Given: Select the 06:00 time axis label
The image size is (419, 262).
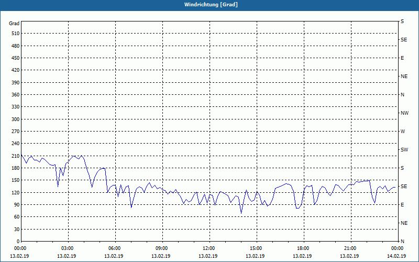Looking at the screenshot, I should 115,248.
